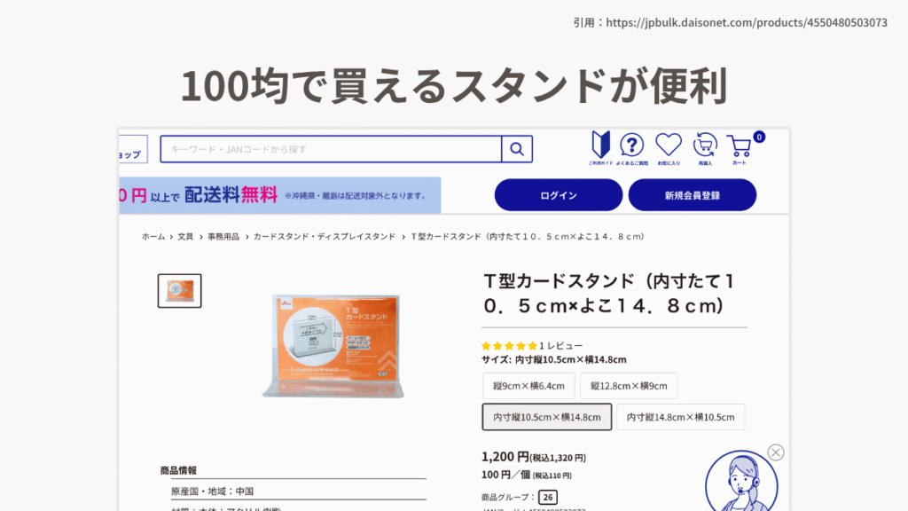Choose the selected 内寸縦10.5cm×横14.8cm size

point(546,417)
